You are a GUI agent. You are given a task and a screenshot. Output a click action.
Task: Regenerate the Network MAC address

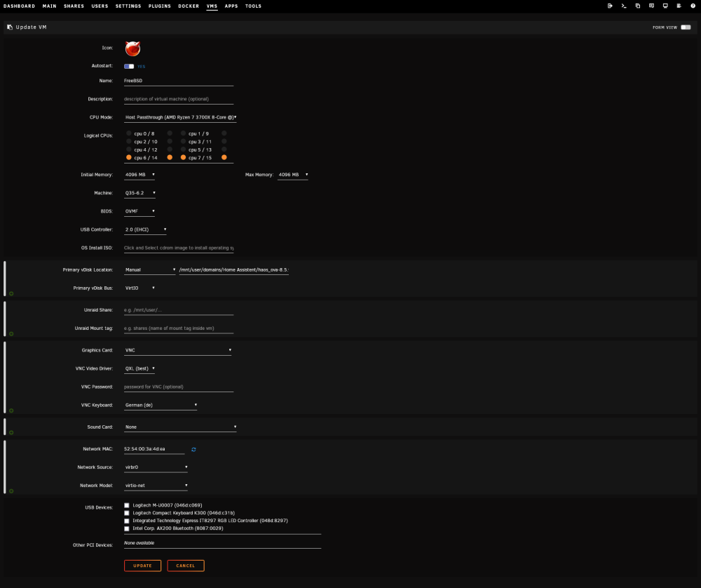[x=193, y=449]
